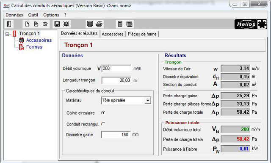Click the Formes tree node icon
This screenshot has width=271, height=163.
(x=21, y=47)
